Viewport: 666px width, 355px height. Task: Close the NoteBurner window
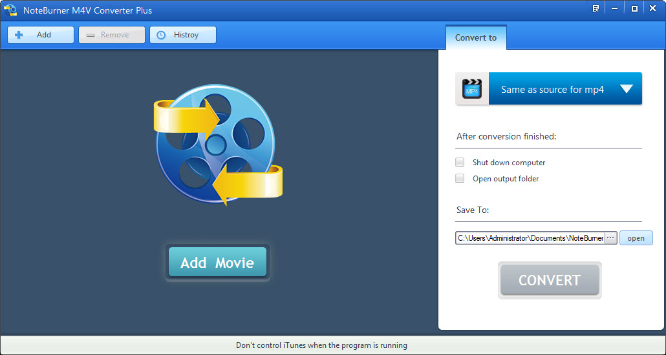pyautogui.click(x=653, y=8)
